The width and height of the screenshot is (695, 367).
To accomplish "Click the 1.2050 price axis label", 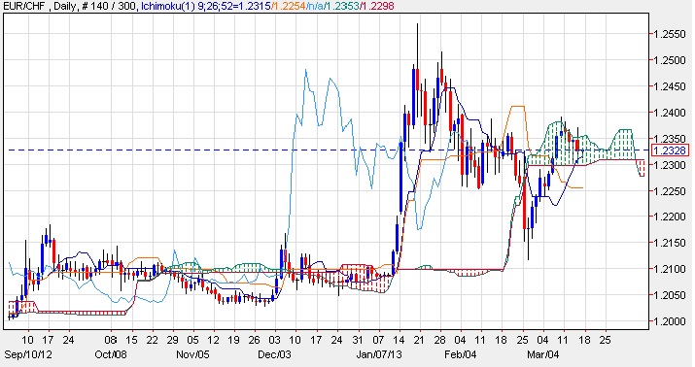I will tap(670, 295).
